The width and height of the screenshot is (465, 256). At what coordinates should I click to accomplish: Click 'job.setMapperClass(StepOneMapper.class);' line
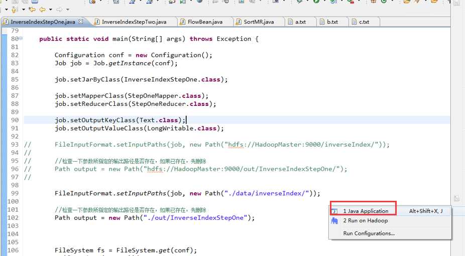coord(132,96)
